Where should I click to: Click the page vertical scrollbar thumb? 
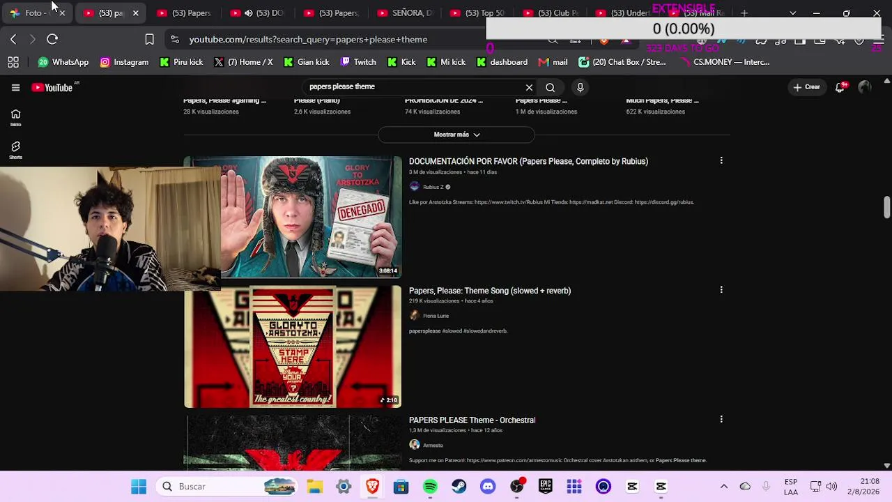pos(886,207)
